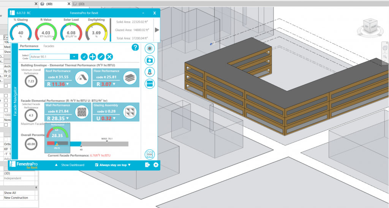Click the Current Facade Performance value 6.76
389x208 pixels.
pos(100,155)
